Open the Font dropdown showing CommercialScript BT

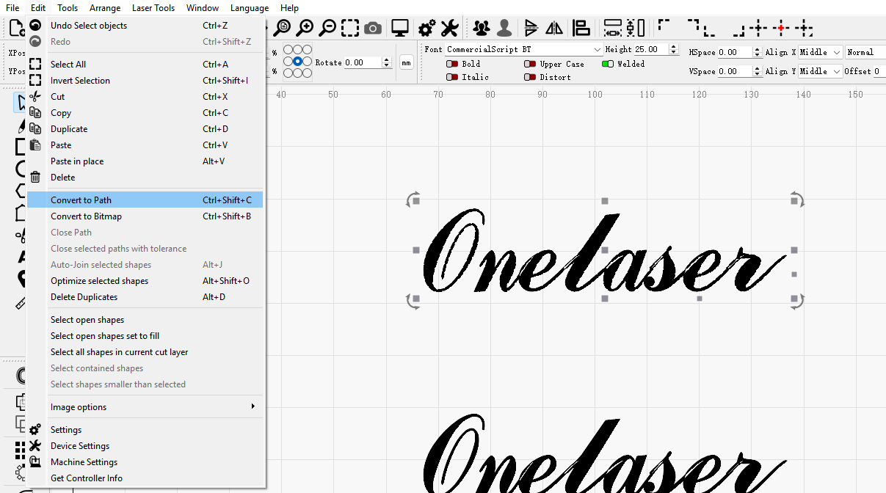click(x=523, y=49)
